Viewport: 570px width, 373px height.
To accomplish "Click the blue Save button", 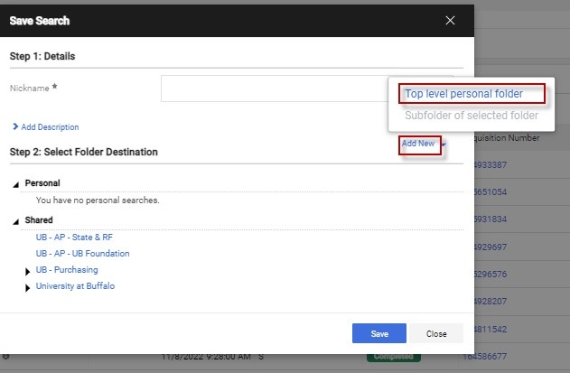I will click(x=378, y=333).
